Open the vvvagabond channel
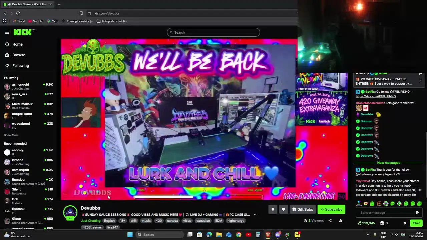 coord(28,125)
